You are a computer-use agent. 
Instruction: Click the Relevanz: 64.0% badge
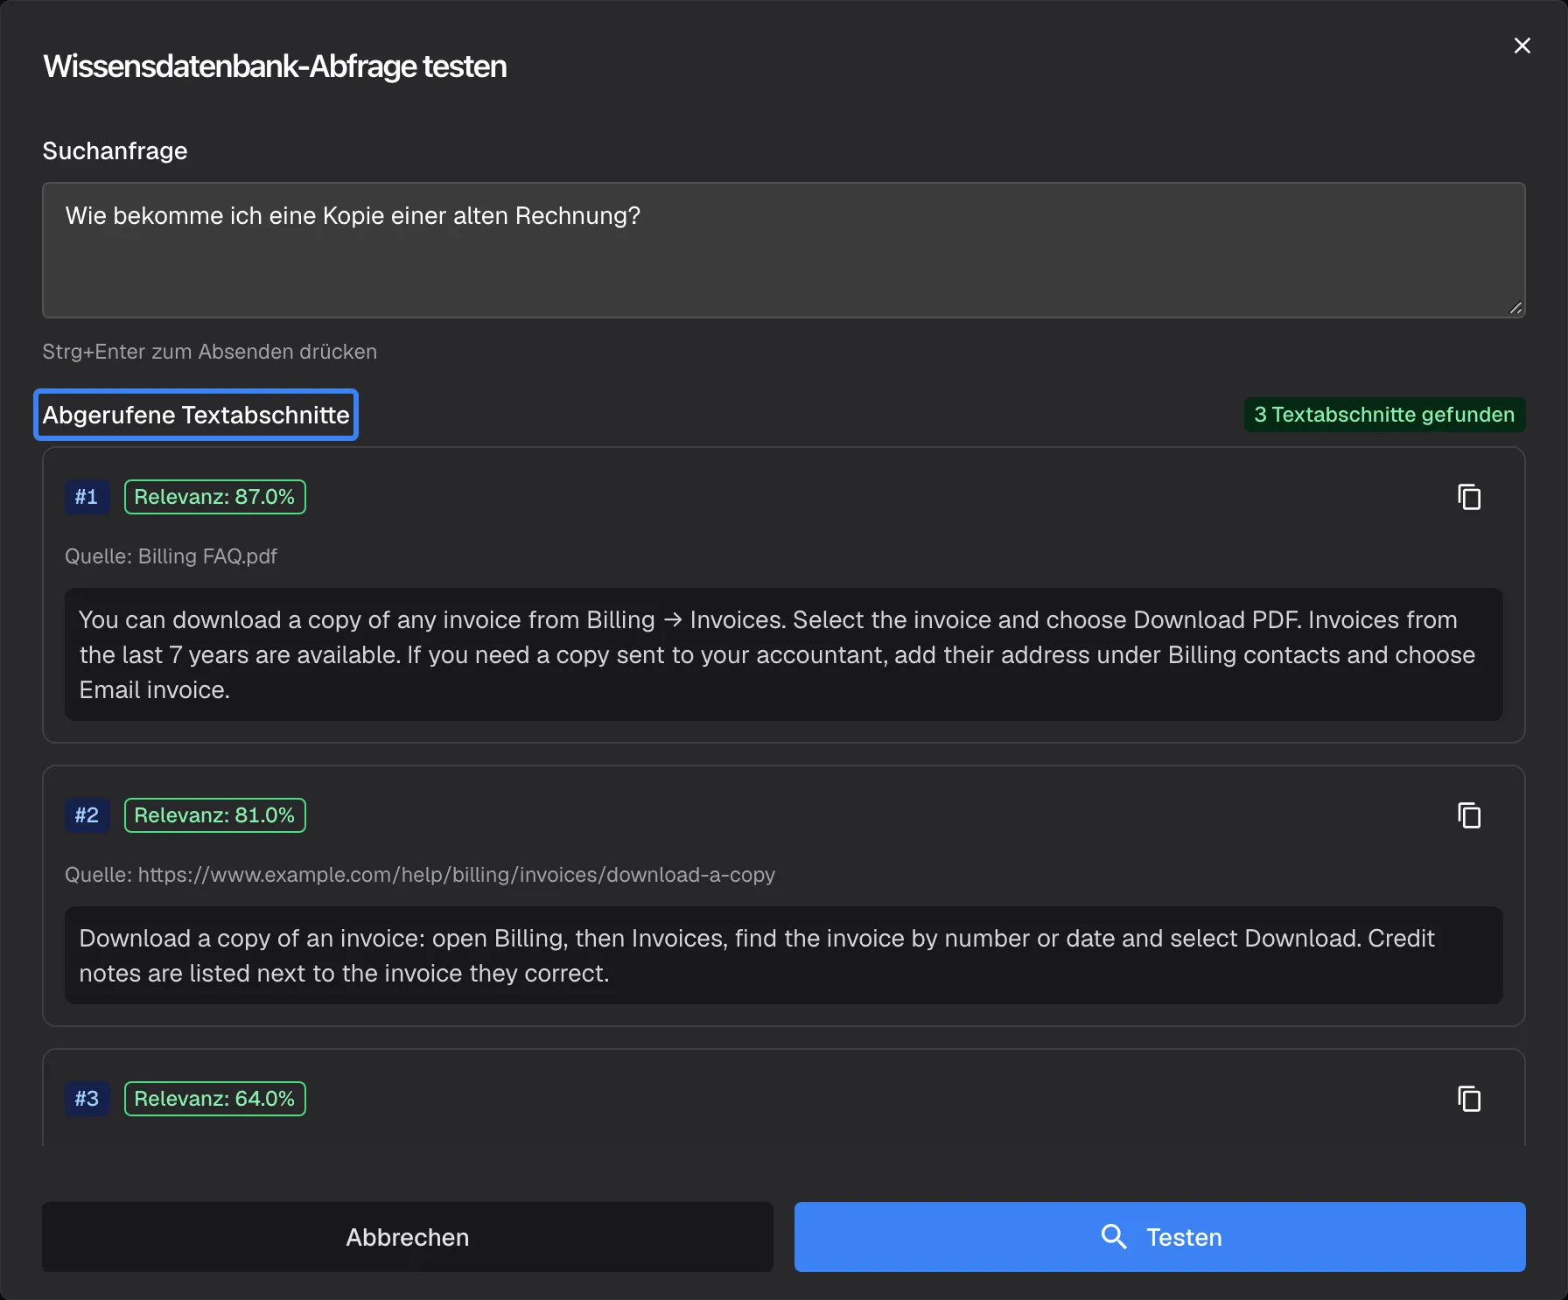pyautogui.click(x=214, y=1099)
